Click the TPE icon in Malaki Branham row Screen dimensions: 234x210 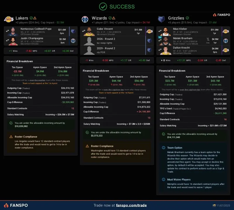tap(208, 40)
